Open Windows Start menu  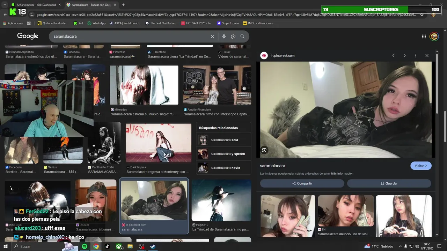[6, 246]
